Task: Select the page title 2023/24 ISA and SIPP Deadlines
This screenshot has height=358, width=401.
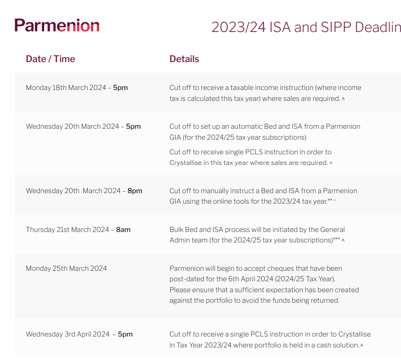Action: click(306, 27)
